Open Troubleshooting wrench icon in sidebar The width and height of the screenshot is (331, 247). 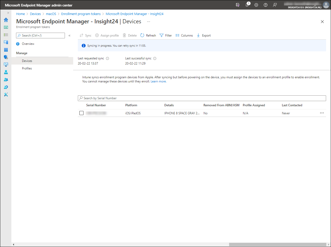(x=6, y=95)
